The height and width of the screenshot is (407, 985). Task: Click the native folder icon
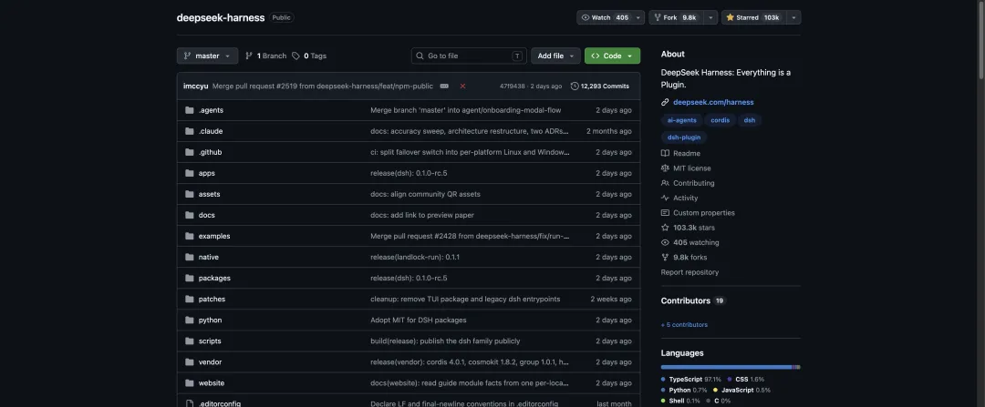click(x=189, y=257)
